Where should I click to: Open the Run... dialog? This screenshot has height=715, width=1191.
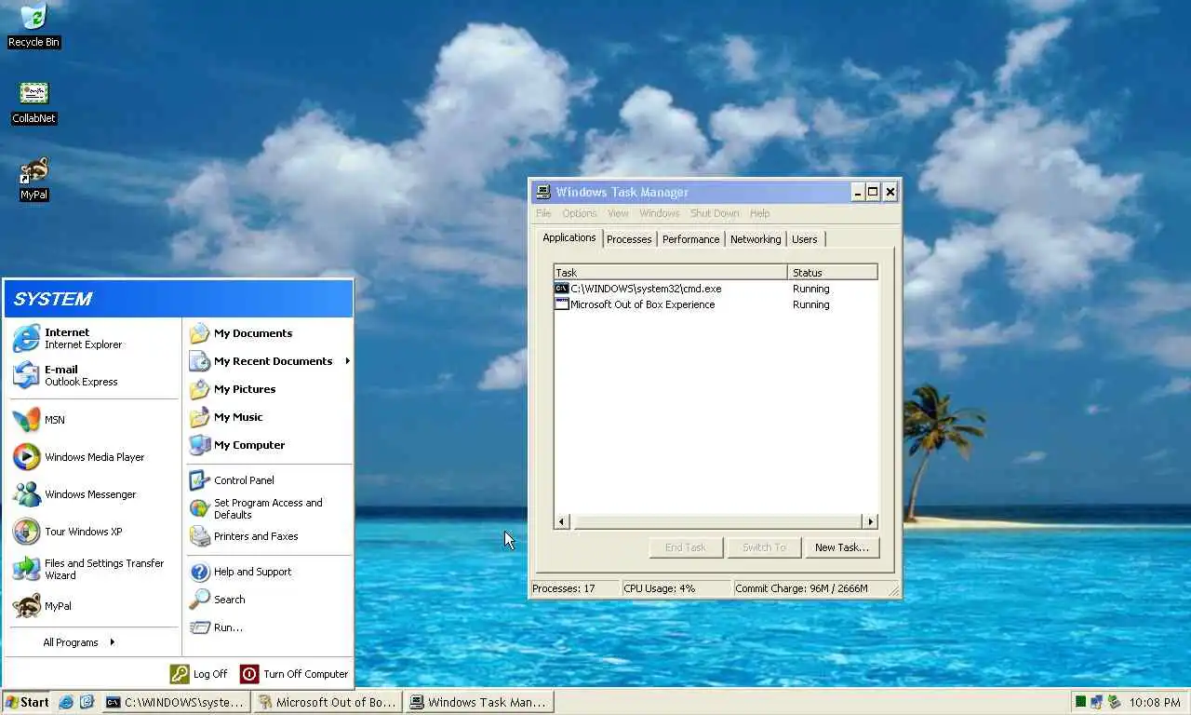(269, 627)
